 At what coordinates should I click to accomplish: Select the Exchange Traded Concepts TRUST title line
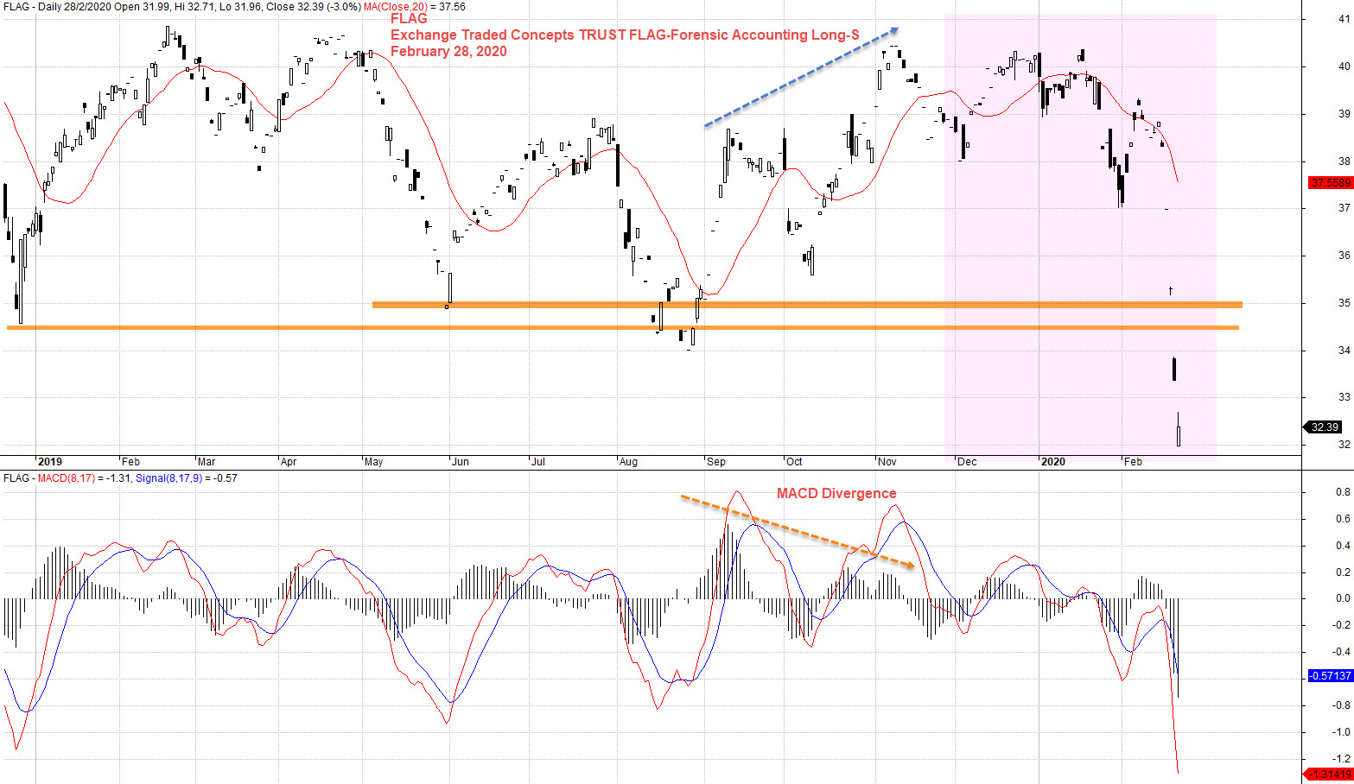coord(625,35)
